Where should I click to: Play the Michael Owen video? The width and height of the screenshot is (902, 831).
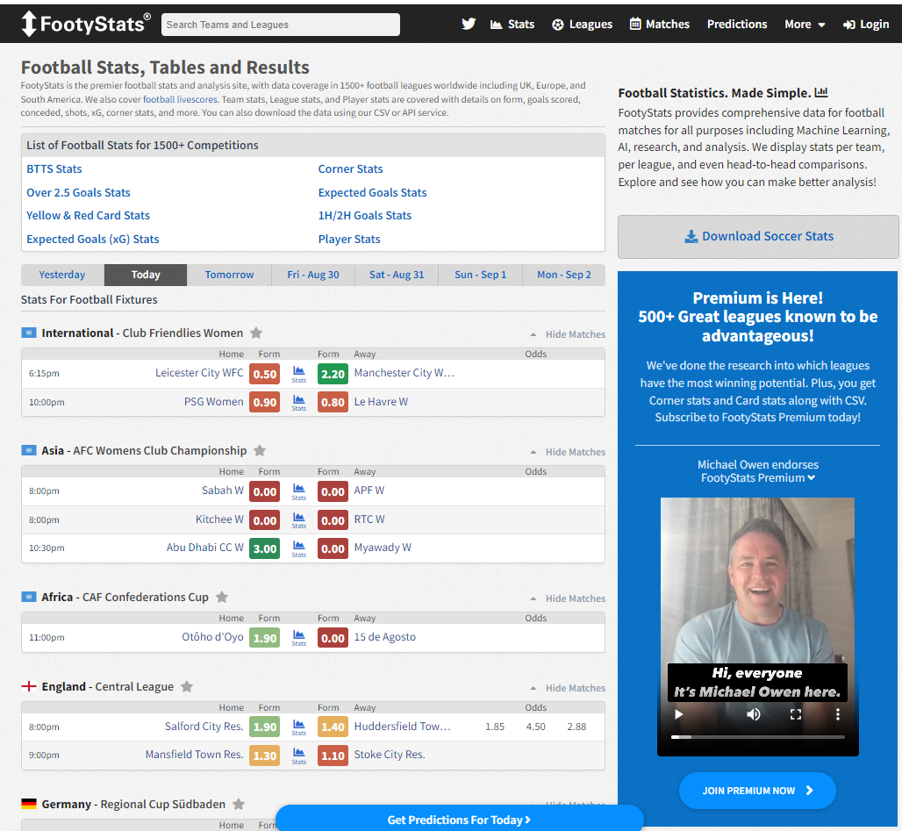(x=679, y=714)
